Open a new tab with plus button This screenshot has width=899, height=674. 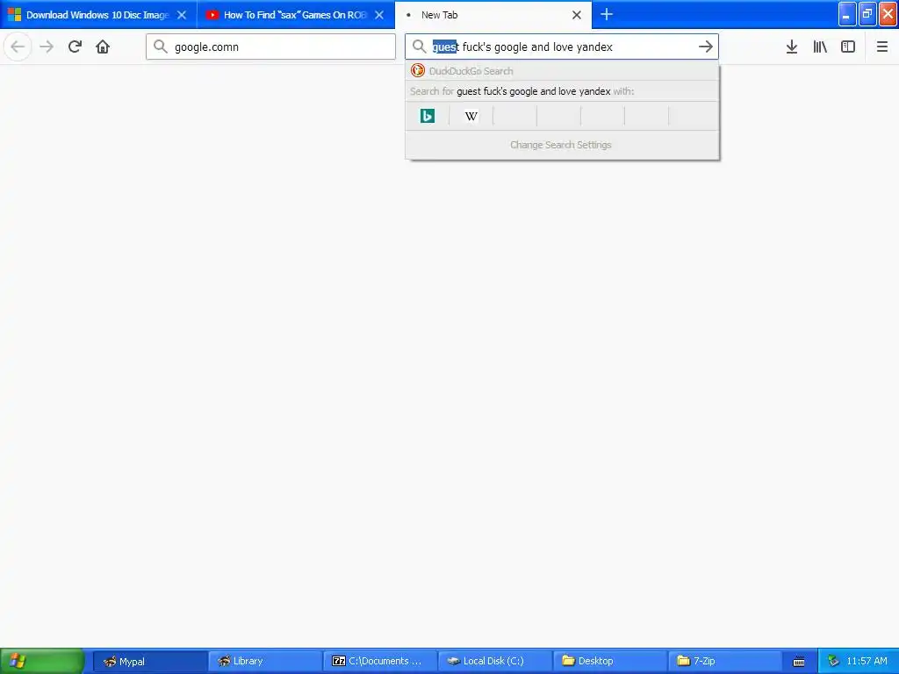click(607, 14)
